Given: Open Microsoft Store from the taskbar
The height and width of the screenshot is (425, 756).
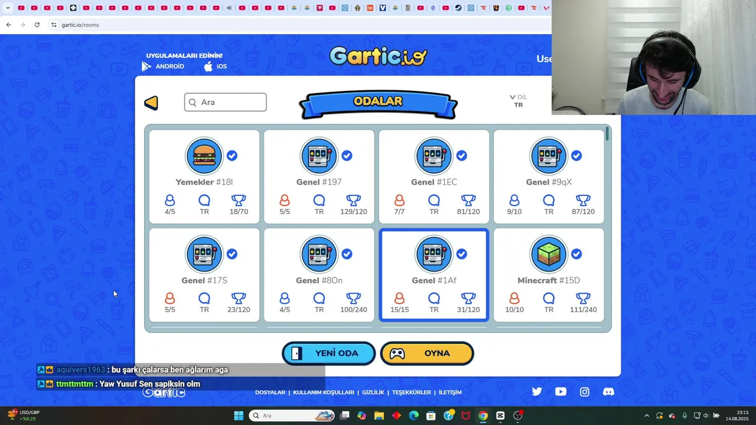Looking at the screenshot, I should 431,416.
